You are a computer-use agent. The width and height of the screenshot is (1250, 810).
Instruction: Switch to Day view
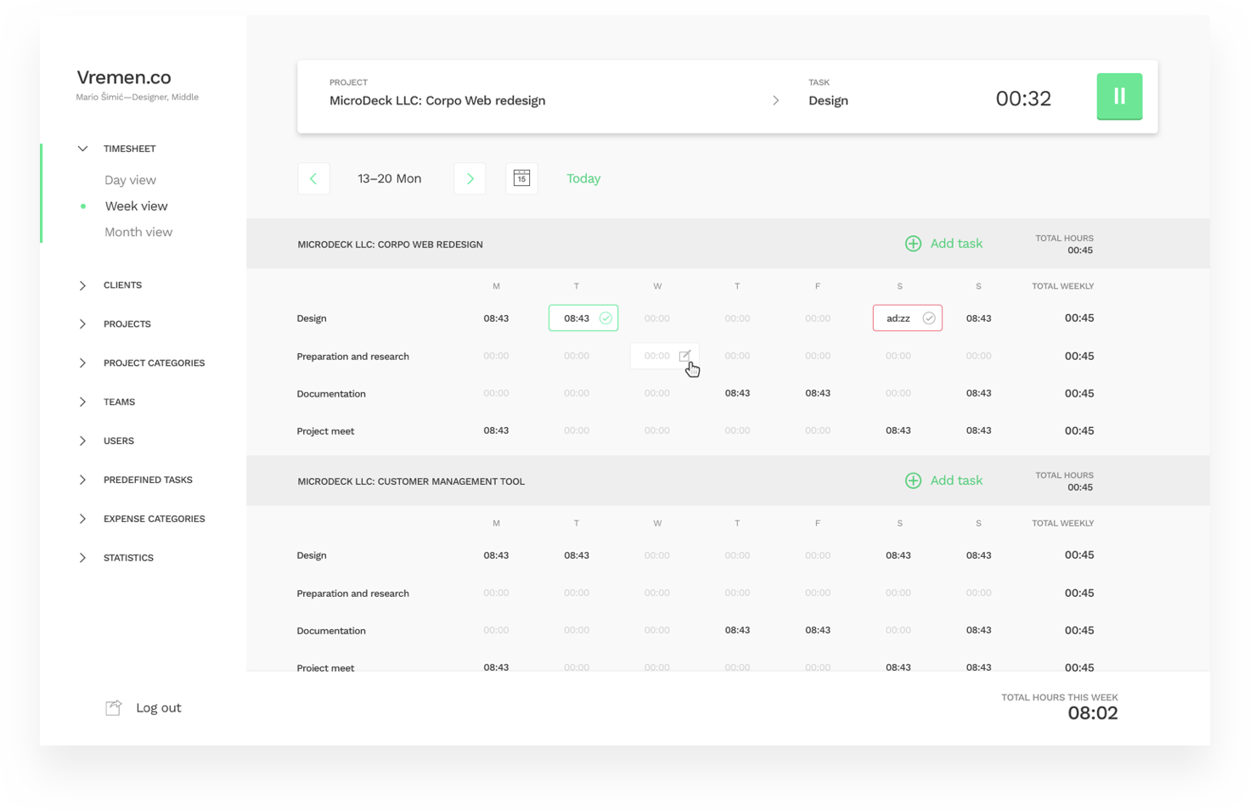[130, 180]
